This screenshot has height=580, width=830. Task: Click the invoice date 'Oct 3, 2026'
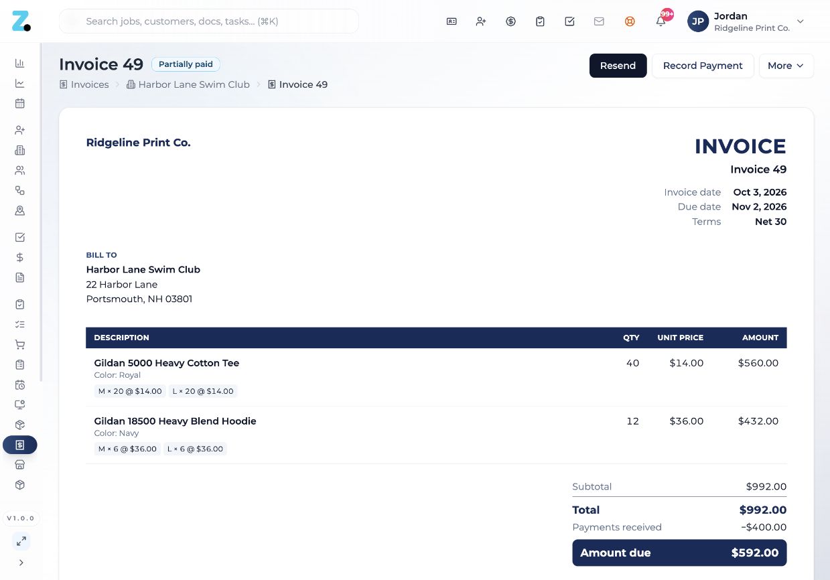(x=760, y=192)
